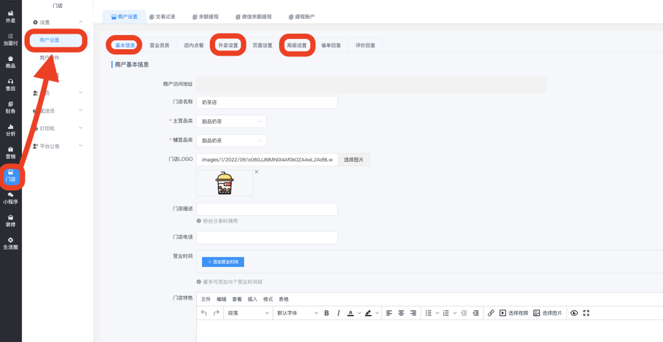Image resolution: width=663 pixels, height=342 pixels.
Task: Open the 辅营品类 dropdown
Action: (231, 141)
